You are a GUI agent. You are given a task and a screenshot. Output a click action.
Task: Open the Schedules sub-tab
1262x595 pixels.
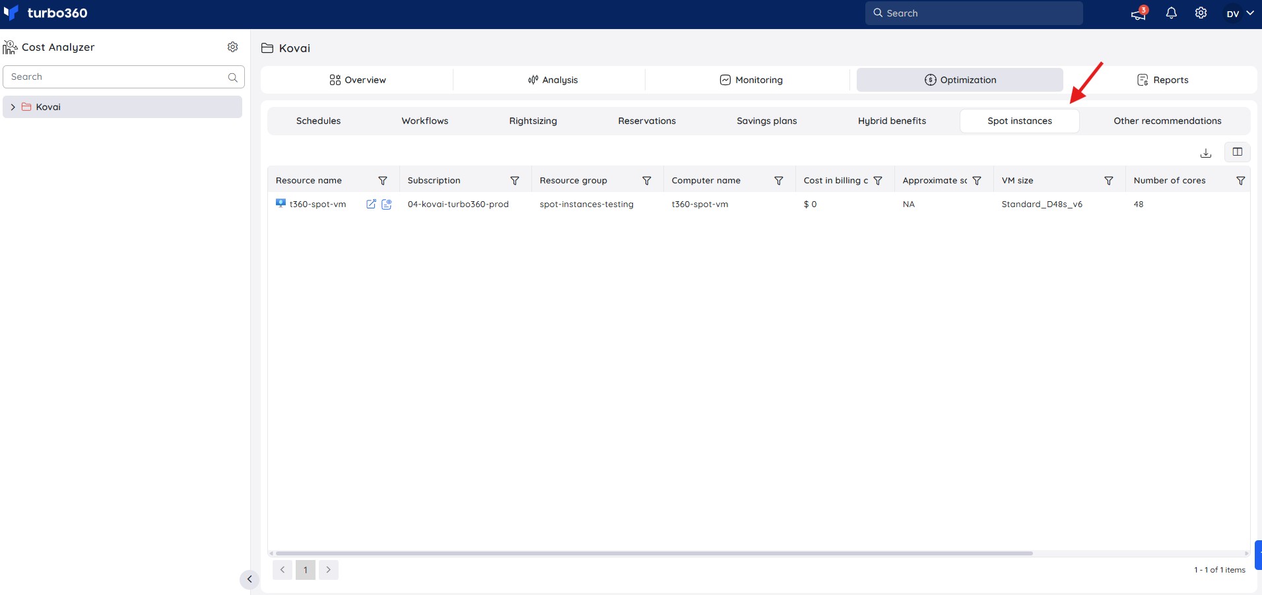318,121
